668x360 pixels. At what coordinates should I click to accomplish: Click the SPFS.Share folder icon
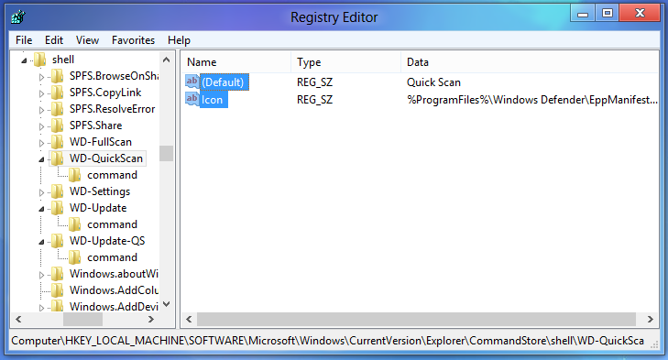click(x=58, y=125)
